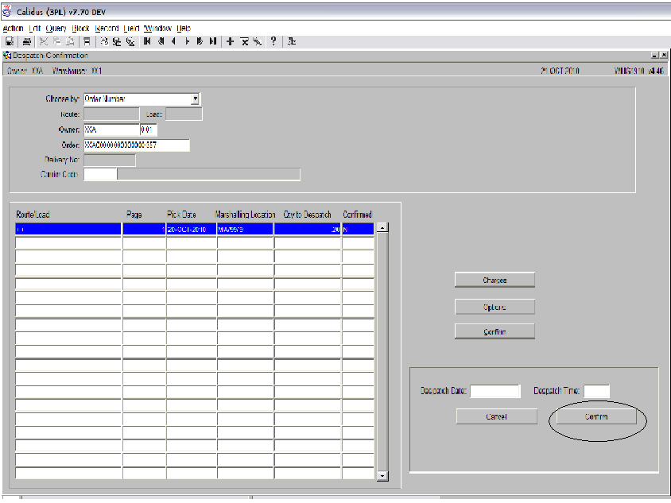Open the Record menu
671x503 pixels.
(x=107, y=29)
